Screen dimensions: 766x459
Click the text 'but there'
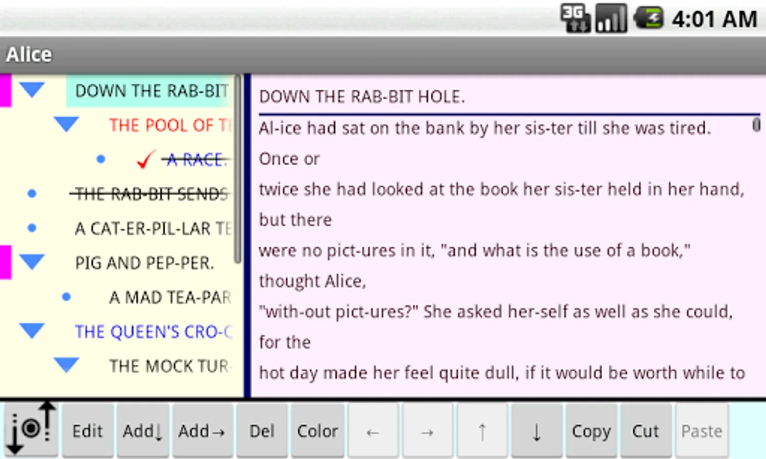pyautogui.click(x=295, y=220)
